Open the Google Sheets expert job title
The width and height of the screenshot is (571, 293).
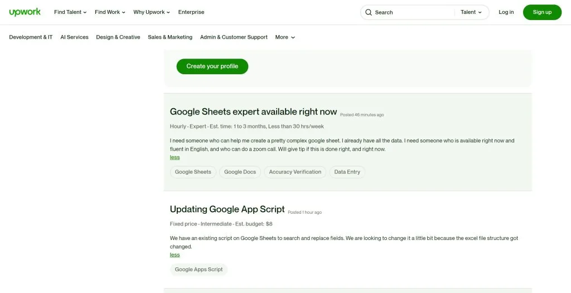point(254,112)
